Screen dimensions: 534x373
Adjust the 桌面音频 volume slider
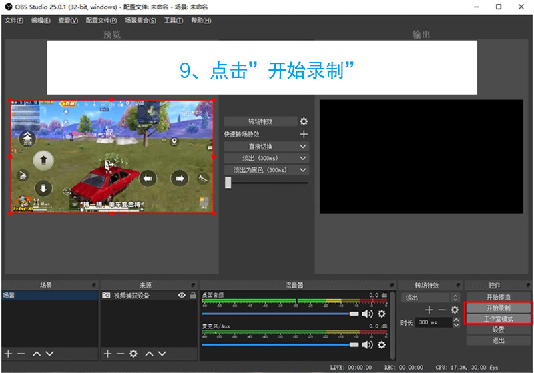click(x=280, y=314)
